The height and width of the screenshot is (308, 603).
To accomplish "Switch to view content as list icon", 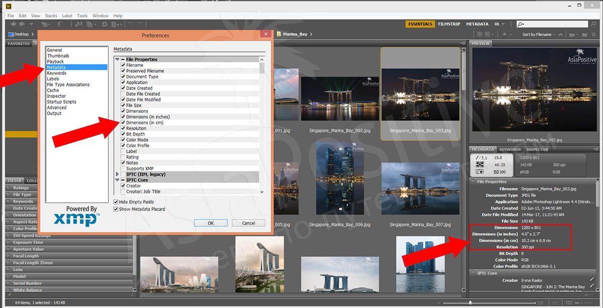I will coord(588,302).
